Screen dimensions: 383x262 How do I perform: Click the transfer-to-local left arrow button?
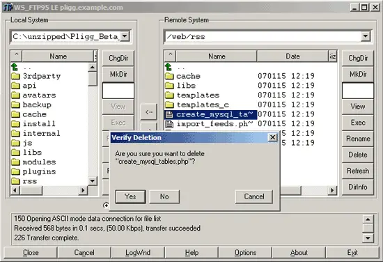[x=149, y=112]
